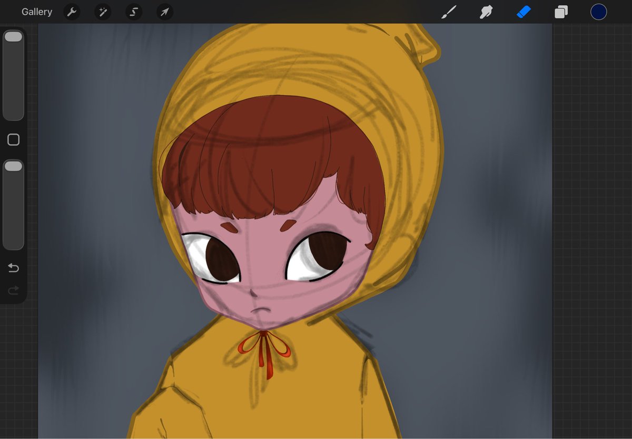Return to the Gallery
Viewport: 632px width, 439px height.
pyautogui.click(x=37, y=12)
